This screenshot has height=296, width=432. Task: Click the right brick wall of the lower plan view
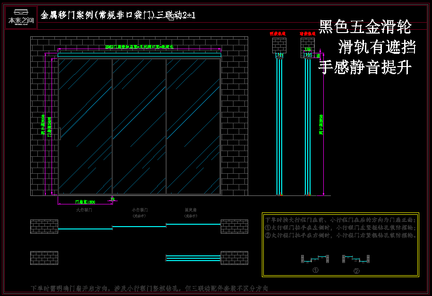pos(234,258)
